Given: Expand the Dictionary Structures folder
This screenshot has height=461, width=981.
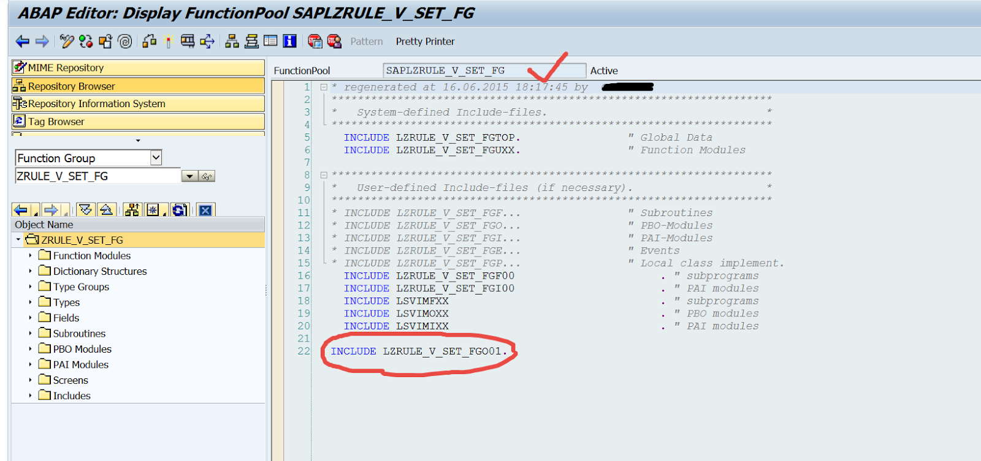Looking at the screenshot, I should click(30, 271).
